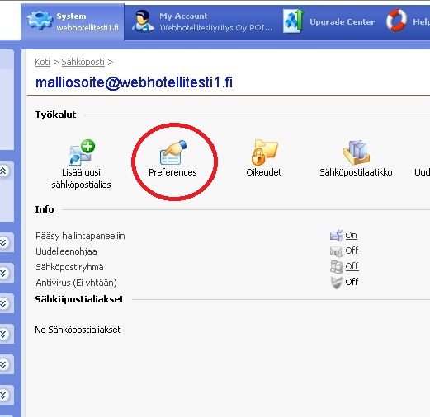Expand the last visible sidebar chevron section
Viewport: 430px width, 417px height.
pos(3,395)
